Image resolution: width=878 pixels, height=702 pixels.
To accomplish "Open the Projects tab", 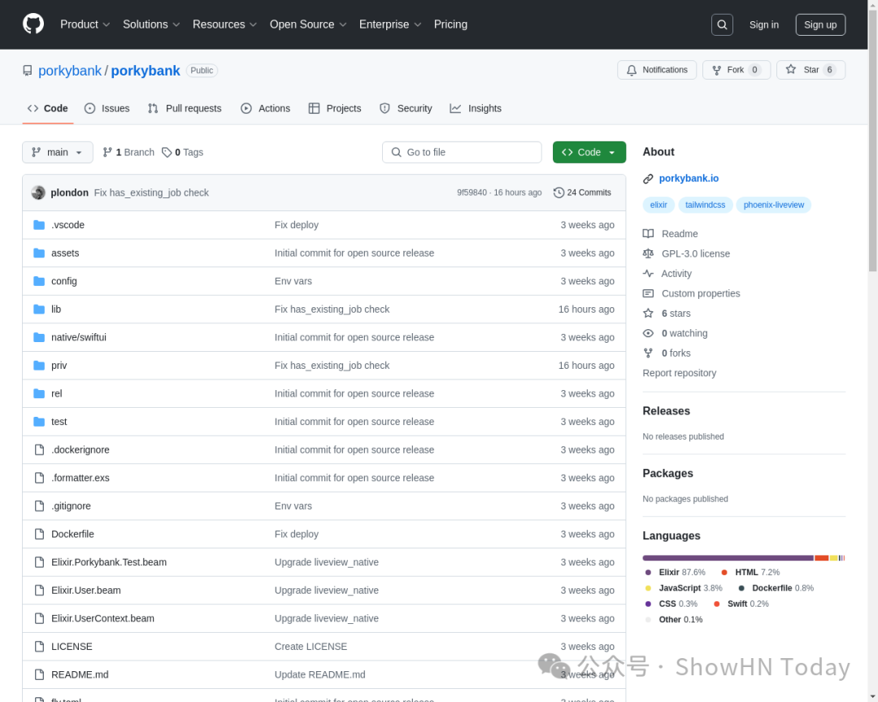I will (x=335, y=109).
